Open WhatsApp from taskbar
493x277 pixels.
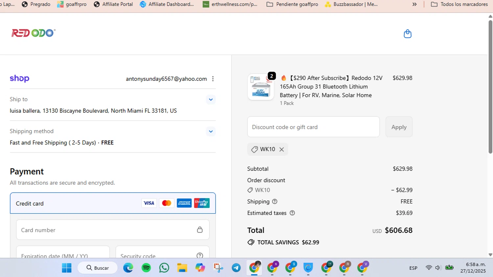[164, 268]
